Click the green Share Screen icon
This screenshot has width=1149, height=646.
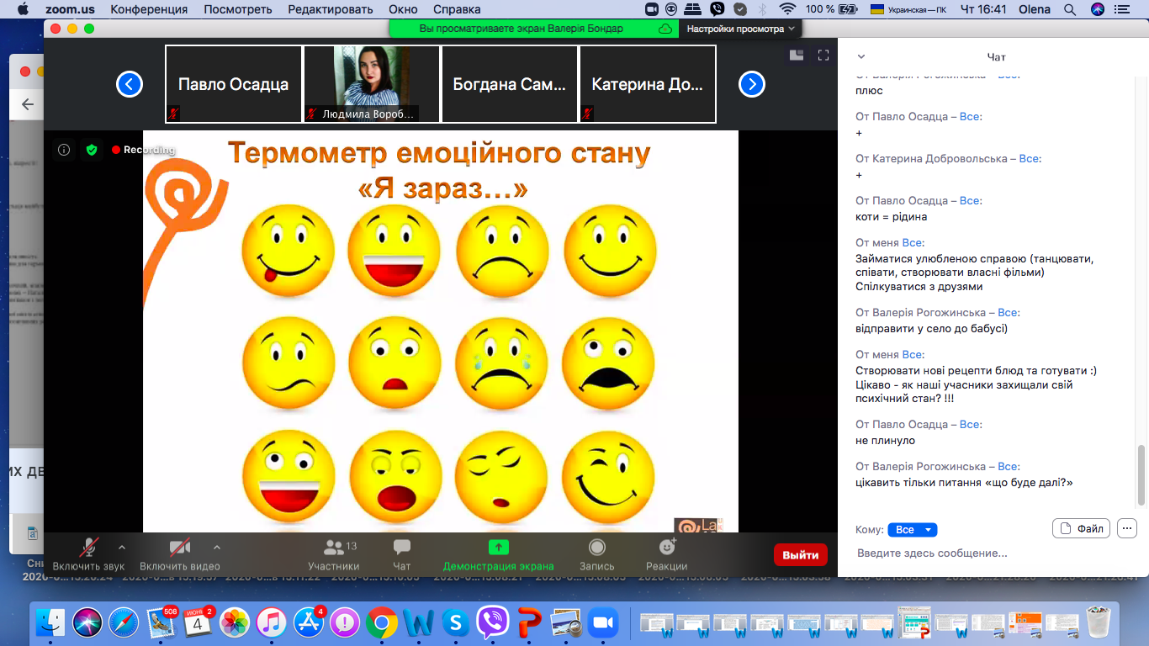pos(498,548)
